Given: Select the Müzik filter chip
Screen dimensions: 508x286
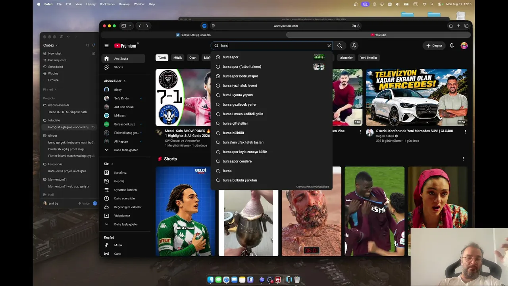Looking at the screenshot, I should pos(177,58).
